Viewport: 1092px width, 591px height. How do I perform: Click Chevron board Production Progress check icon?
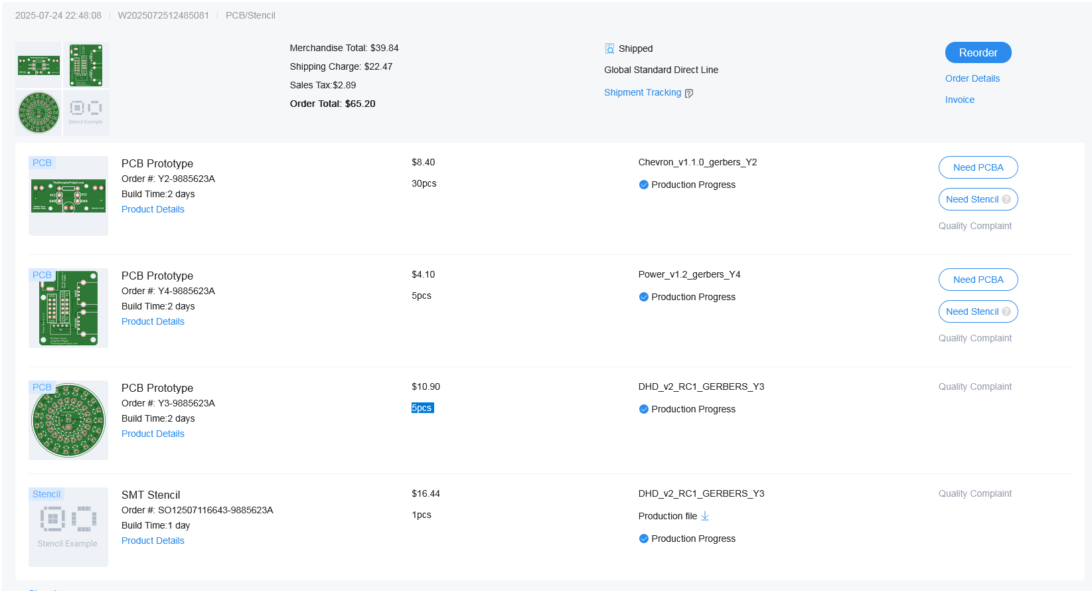coord(643,185)
